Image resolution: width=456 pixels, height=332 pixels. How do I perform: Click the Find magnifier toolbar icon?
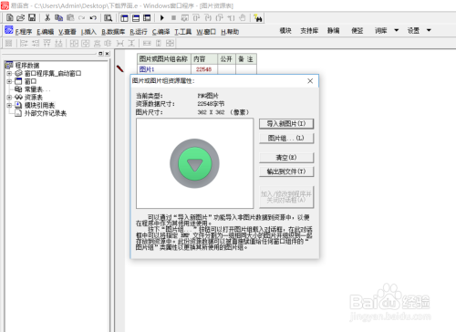point(108,18)
